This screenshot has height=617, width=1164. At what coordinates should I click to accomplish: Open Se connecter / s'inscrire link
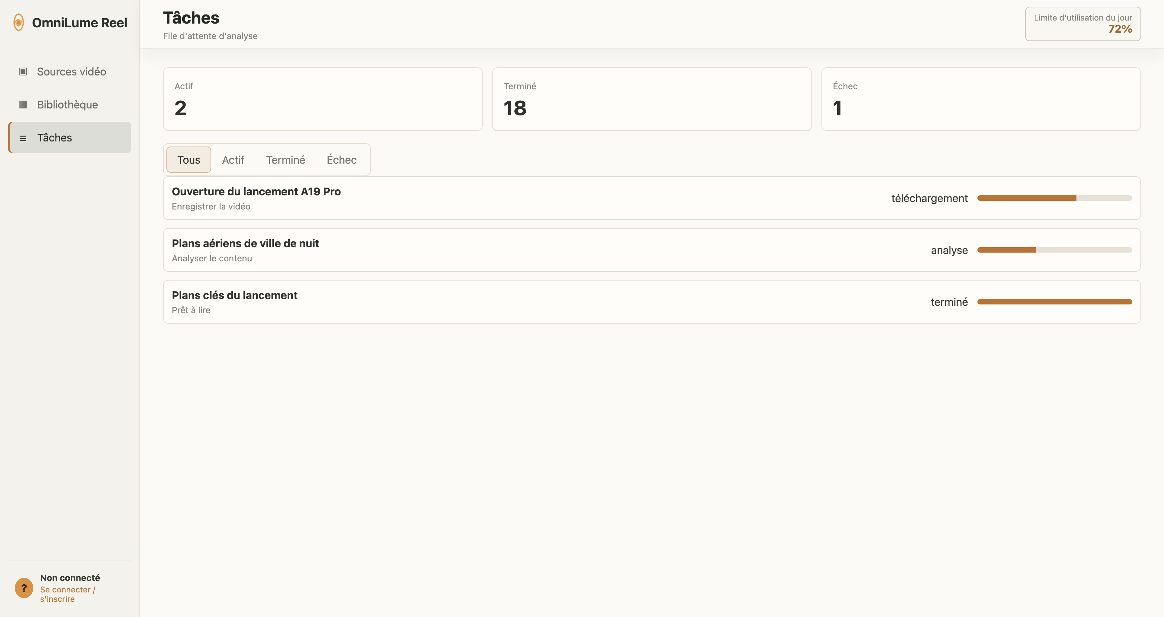pyautogui.click(x=68, y=594)
